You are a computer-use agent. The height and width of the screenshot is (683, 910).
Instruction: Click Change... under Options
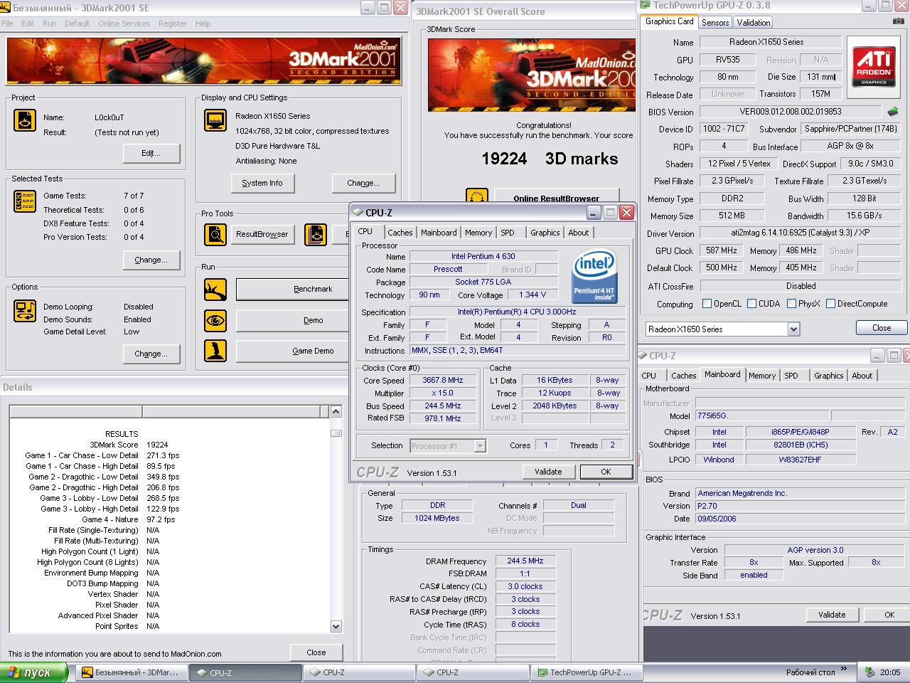(x=151, y=354)
